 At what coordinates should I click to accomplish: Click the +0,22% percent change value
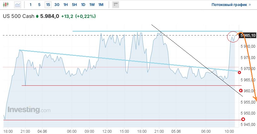[x=86, y=16]
